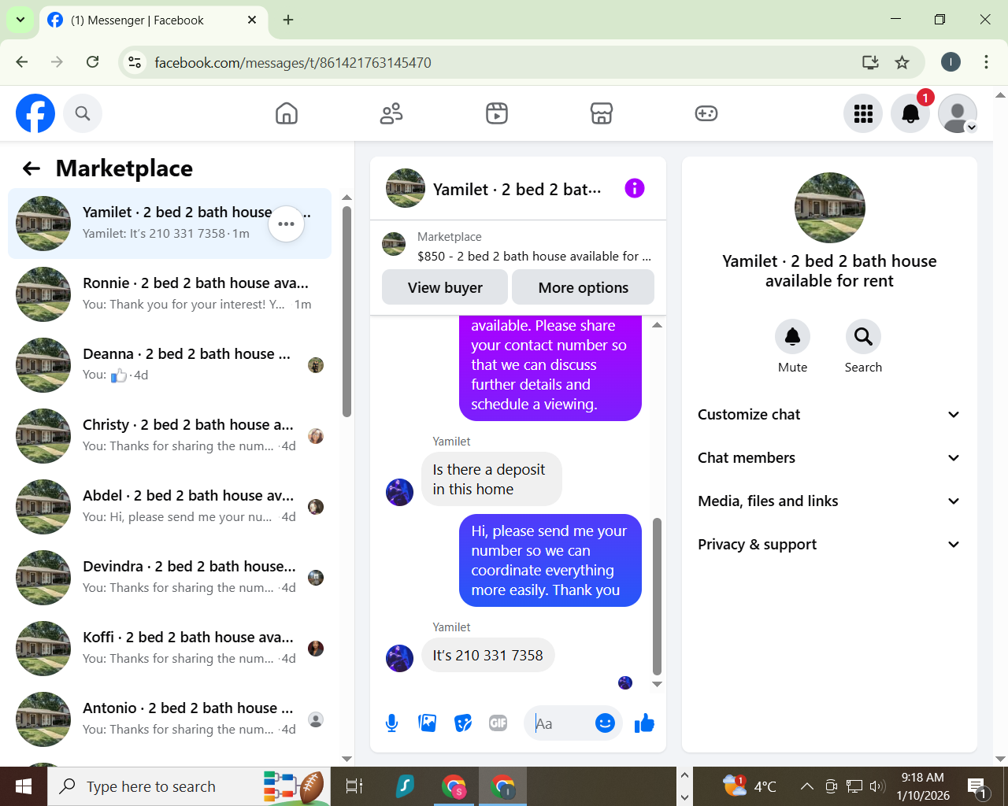Open three-dot options on Yamilet conversation

pyautogui.click(x=287, y=224)
